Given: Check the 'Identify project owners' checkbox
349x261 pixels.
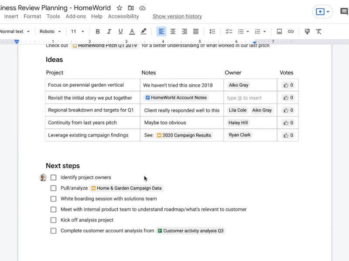Looking at the screenshot, I should click(53, 177).
